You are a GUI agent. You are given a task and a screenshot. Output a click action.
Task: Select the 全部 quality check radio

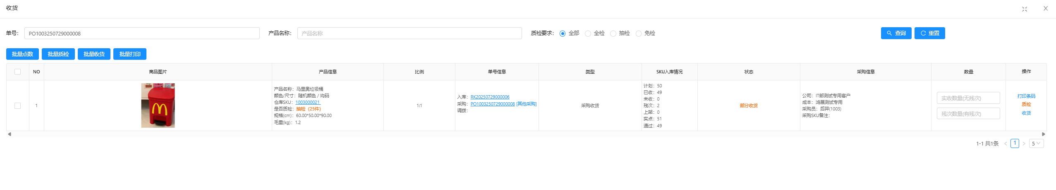(x=563, y=34)
